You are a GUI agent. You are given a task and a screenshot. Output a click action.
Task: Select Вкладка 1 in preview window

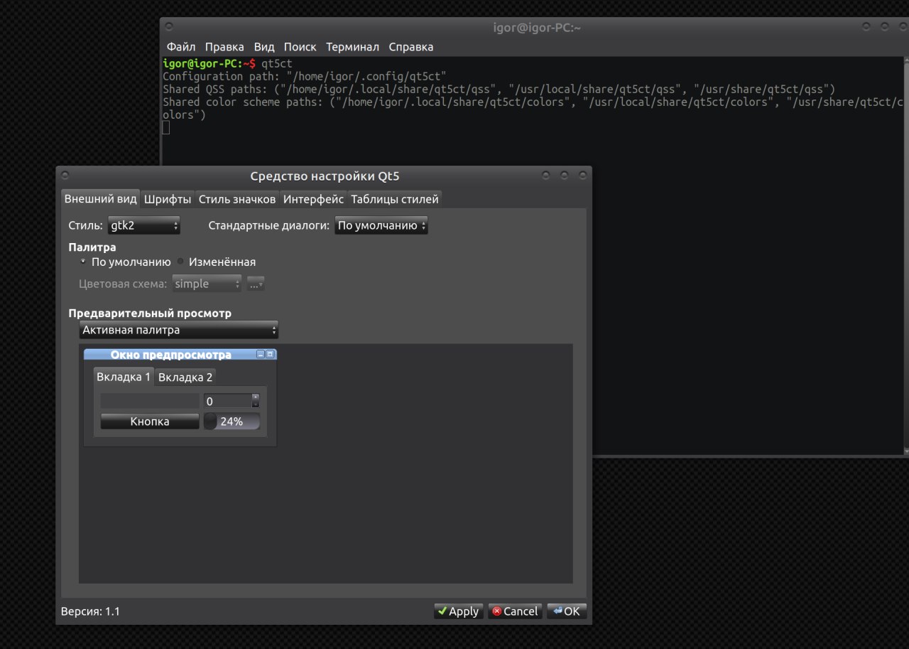coord(124,377)
